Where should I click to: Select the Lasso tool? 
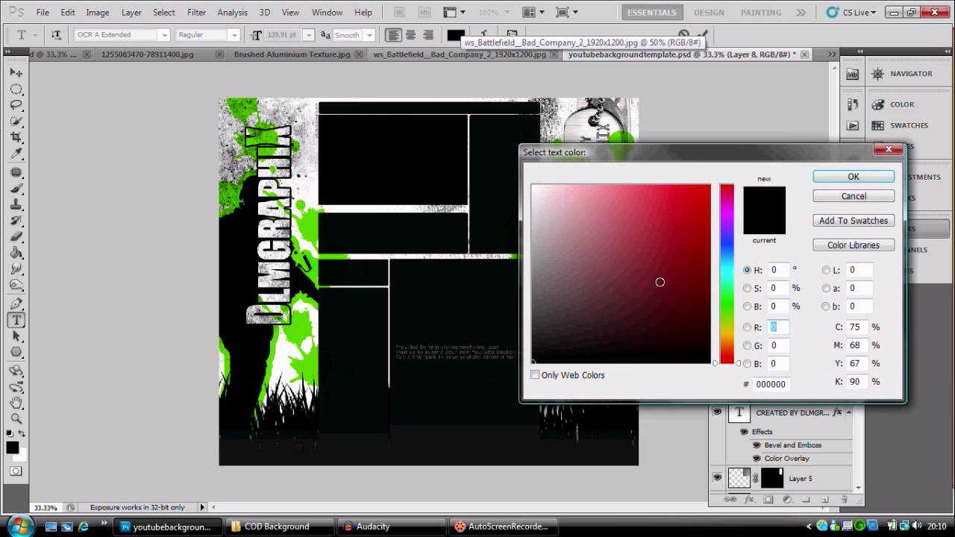pos(16,105)
